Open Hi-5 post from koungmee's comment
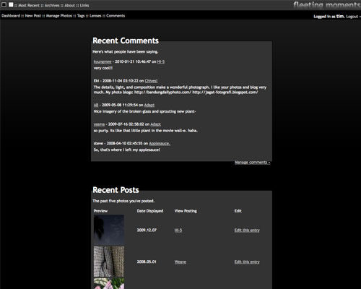The width and height of the screenshot is (361, 289). pyautogui.click(x=161, y=61)
